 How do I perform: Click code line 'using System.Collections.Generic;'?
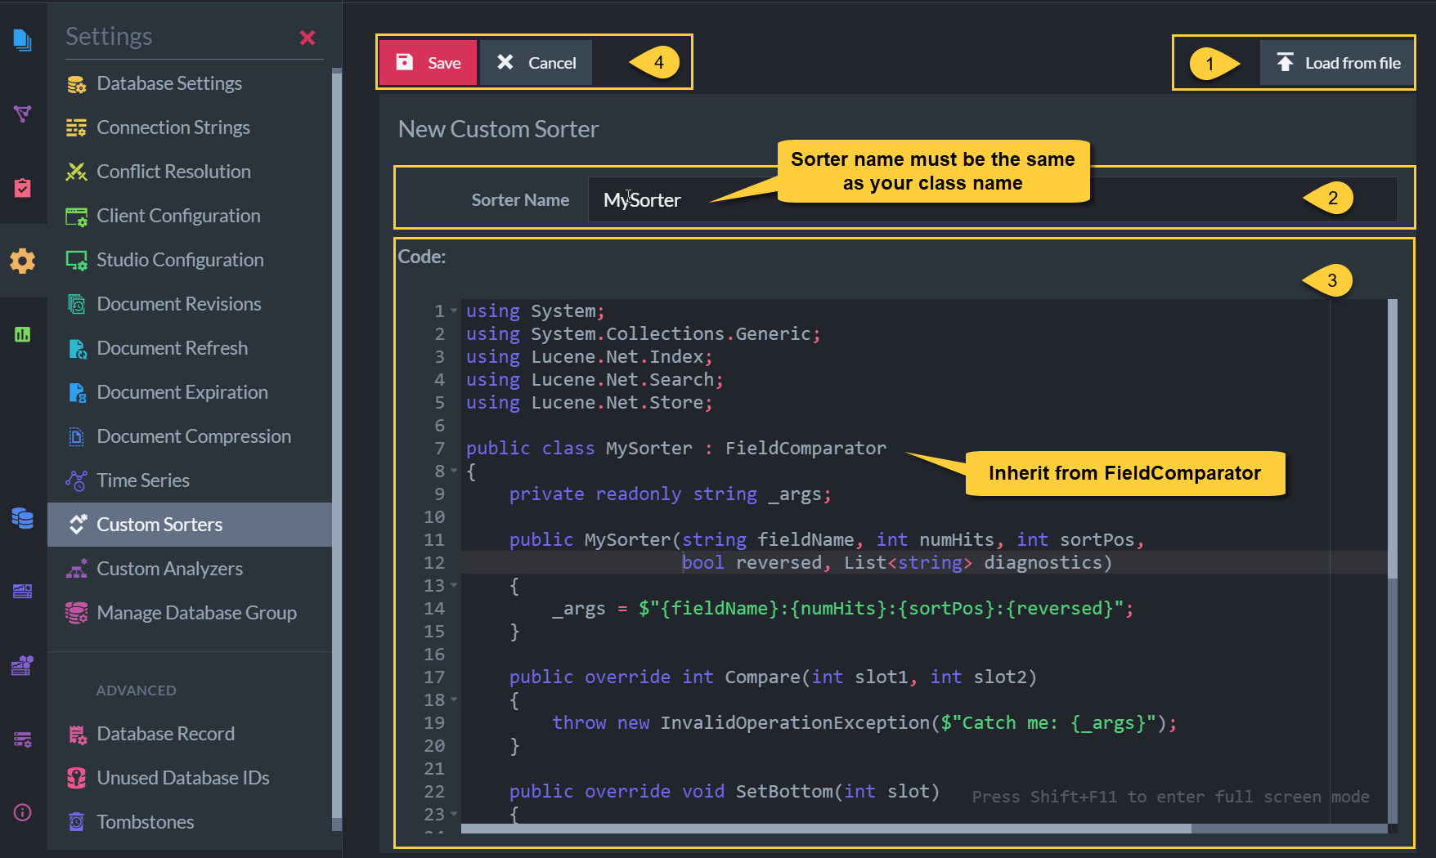(x=644, y=333)
